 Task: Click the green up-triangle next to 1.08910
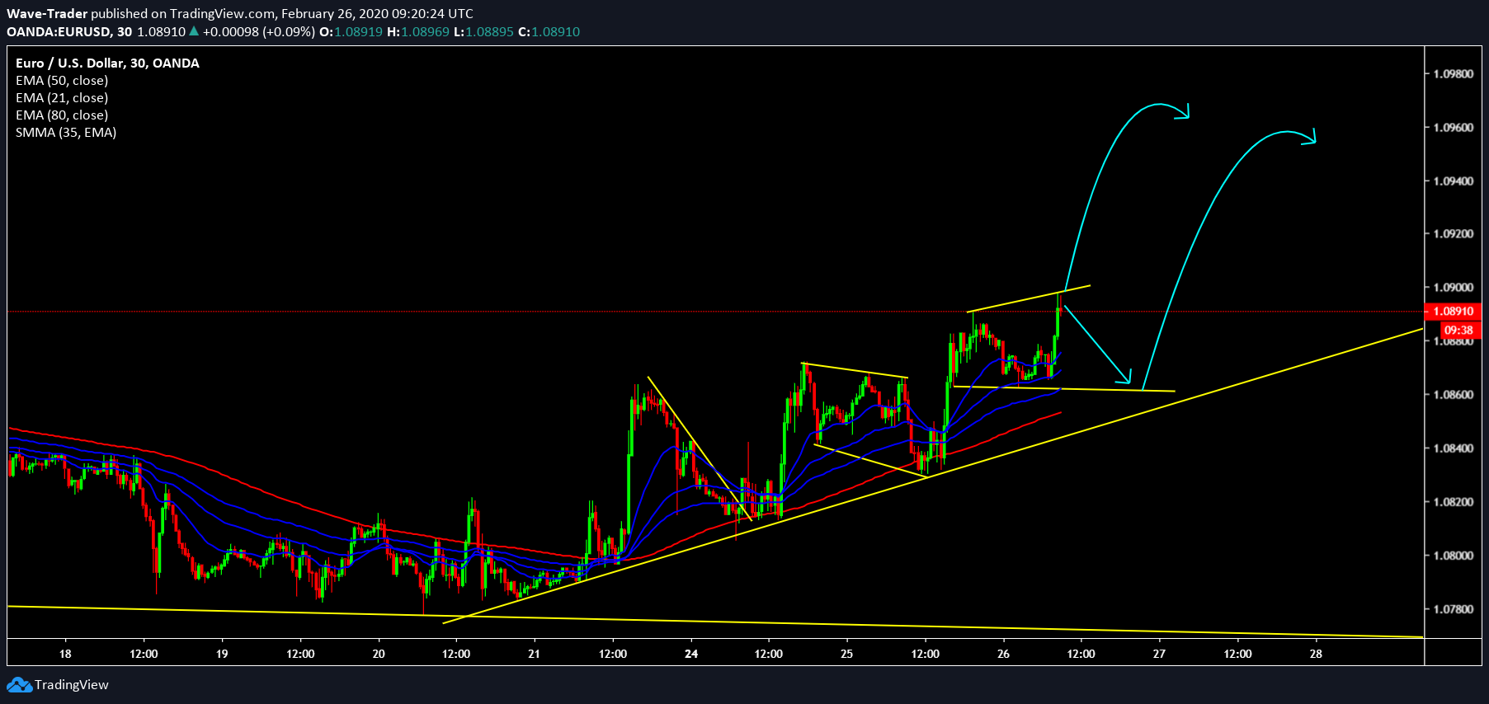[x=194, y=31]
